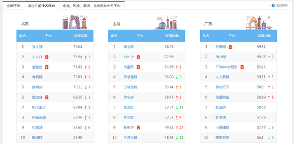Select the 杉易贷 platform link
The height and width of the screenshot is (144, 294).
coord(221,117)
